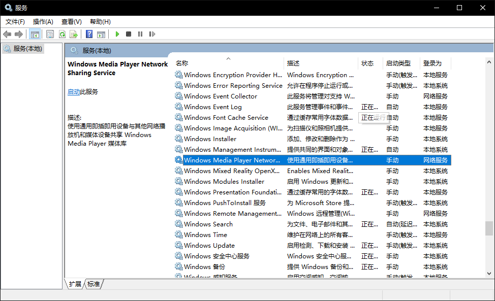
Task: Sort by the 名称 column header
Action: click(x=182, y=63)
